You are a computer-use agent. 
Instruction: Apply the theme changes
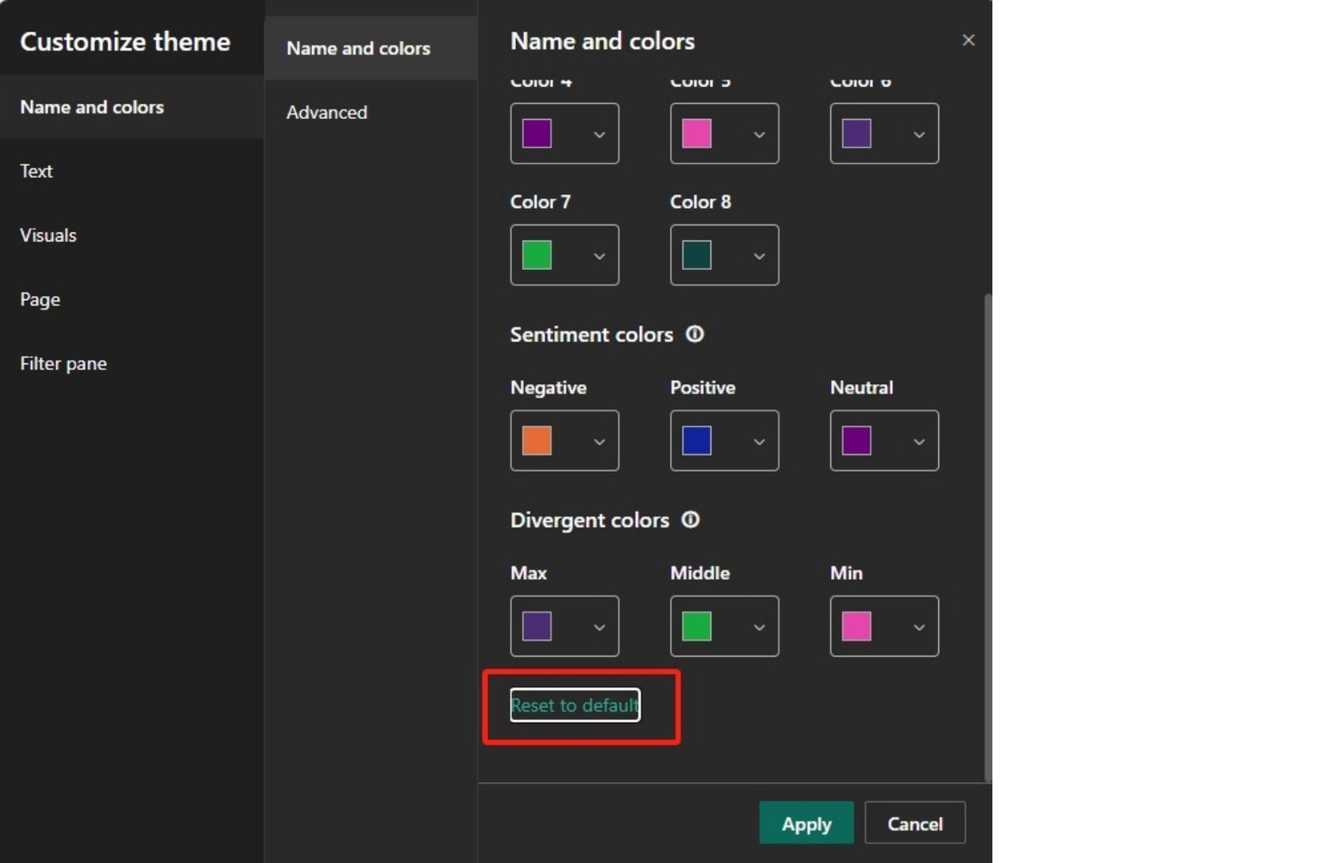[806, 823]
